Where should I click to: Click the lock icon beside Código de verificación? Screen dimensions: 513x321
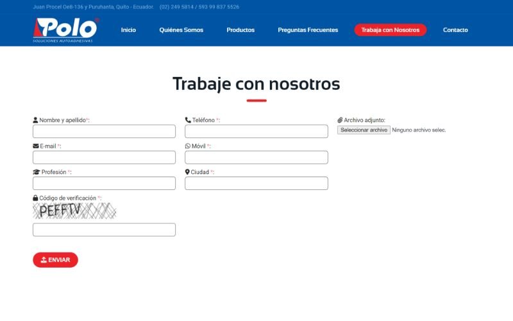click(35, 198)
